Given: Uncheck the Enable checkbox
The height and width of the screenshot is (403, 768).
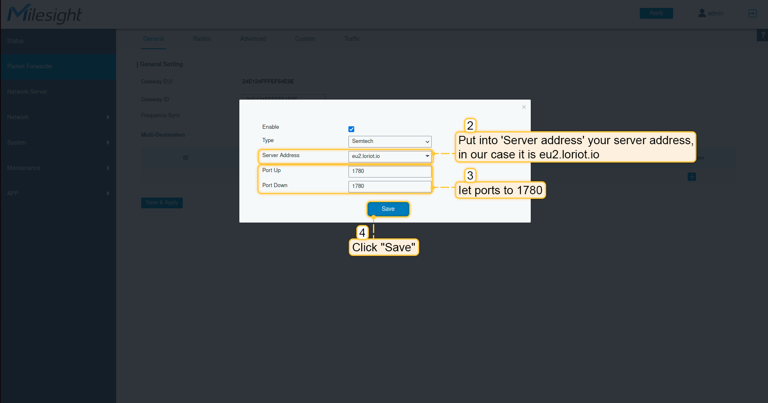Looking at the screenshot, I should [351, 129].
